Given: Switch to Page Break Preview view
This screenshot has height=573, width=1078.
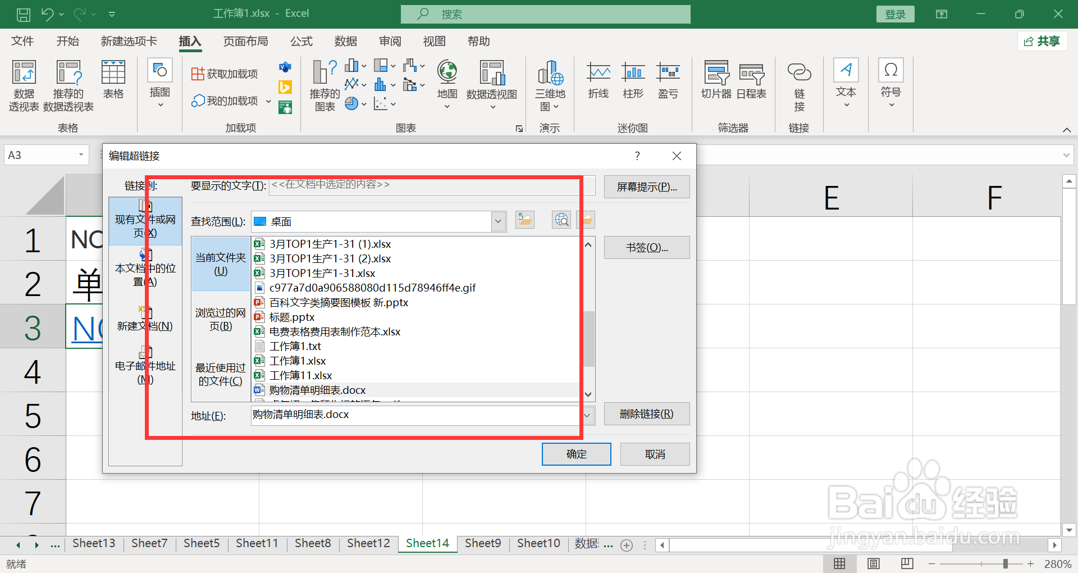Looking at the screenshot, I should 907,563.
